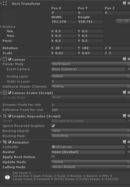Screen dimensions: 130x187
Task: Uncheck Ignore Reversed Graphics
Action: coord(53,126)
